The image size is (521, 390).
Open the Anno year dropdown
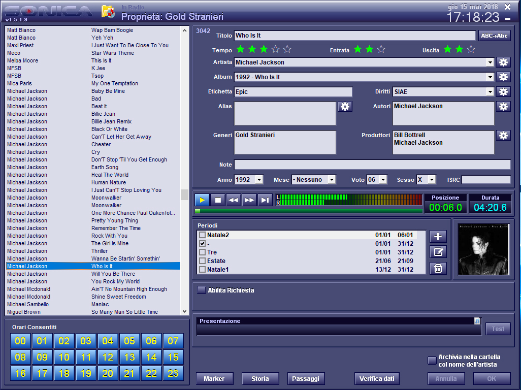pyautogui.click(x=259, y=180)
